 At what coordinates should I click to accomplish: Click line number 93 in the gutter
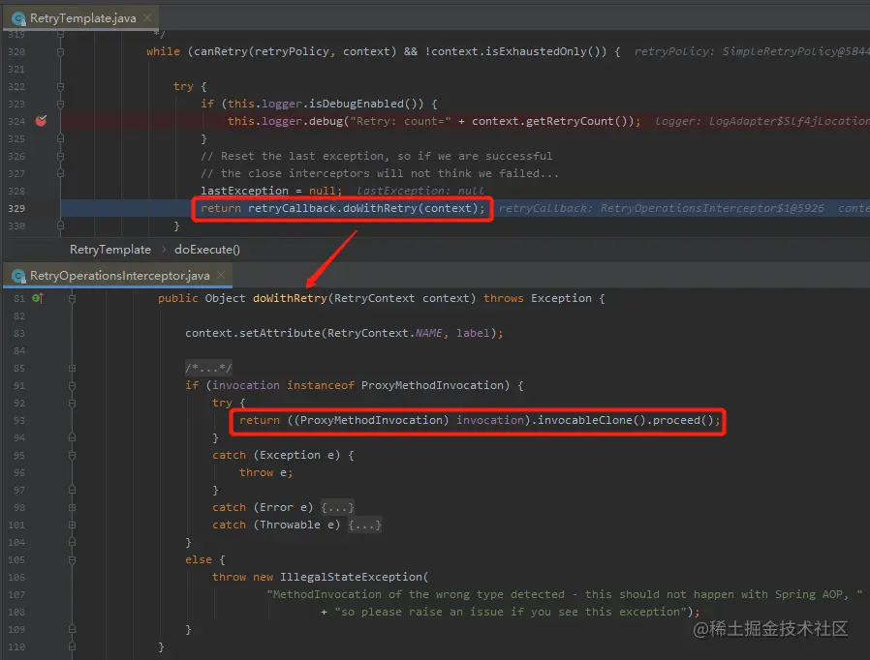click(19, 420)
